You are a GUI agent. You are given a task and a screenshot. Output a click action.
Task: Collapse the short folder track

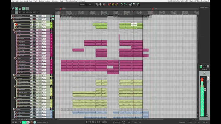51,58
